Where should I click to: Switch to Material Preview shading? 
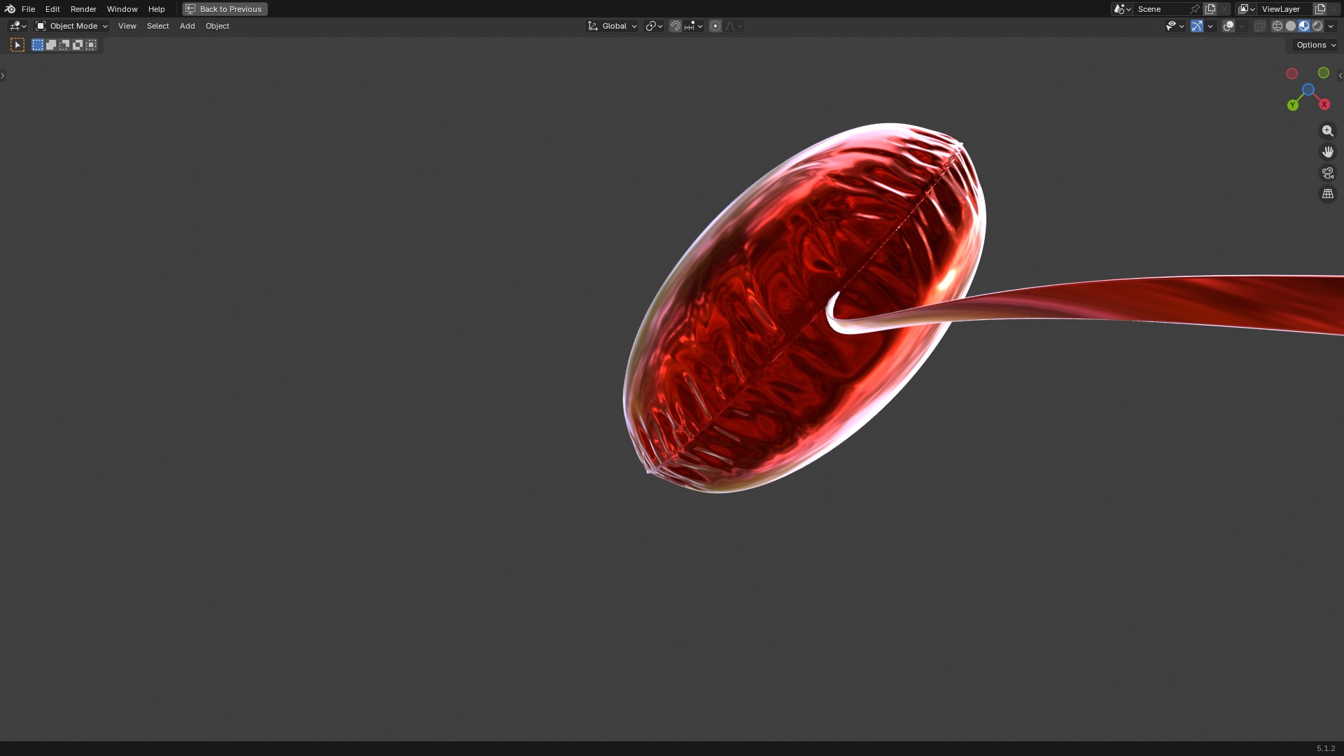coord(1304,26)
